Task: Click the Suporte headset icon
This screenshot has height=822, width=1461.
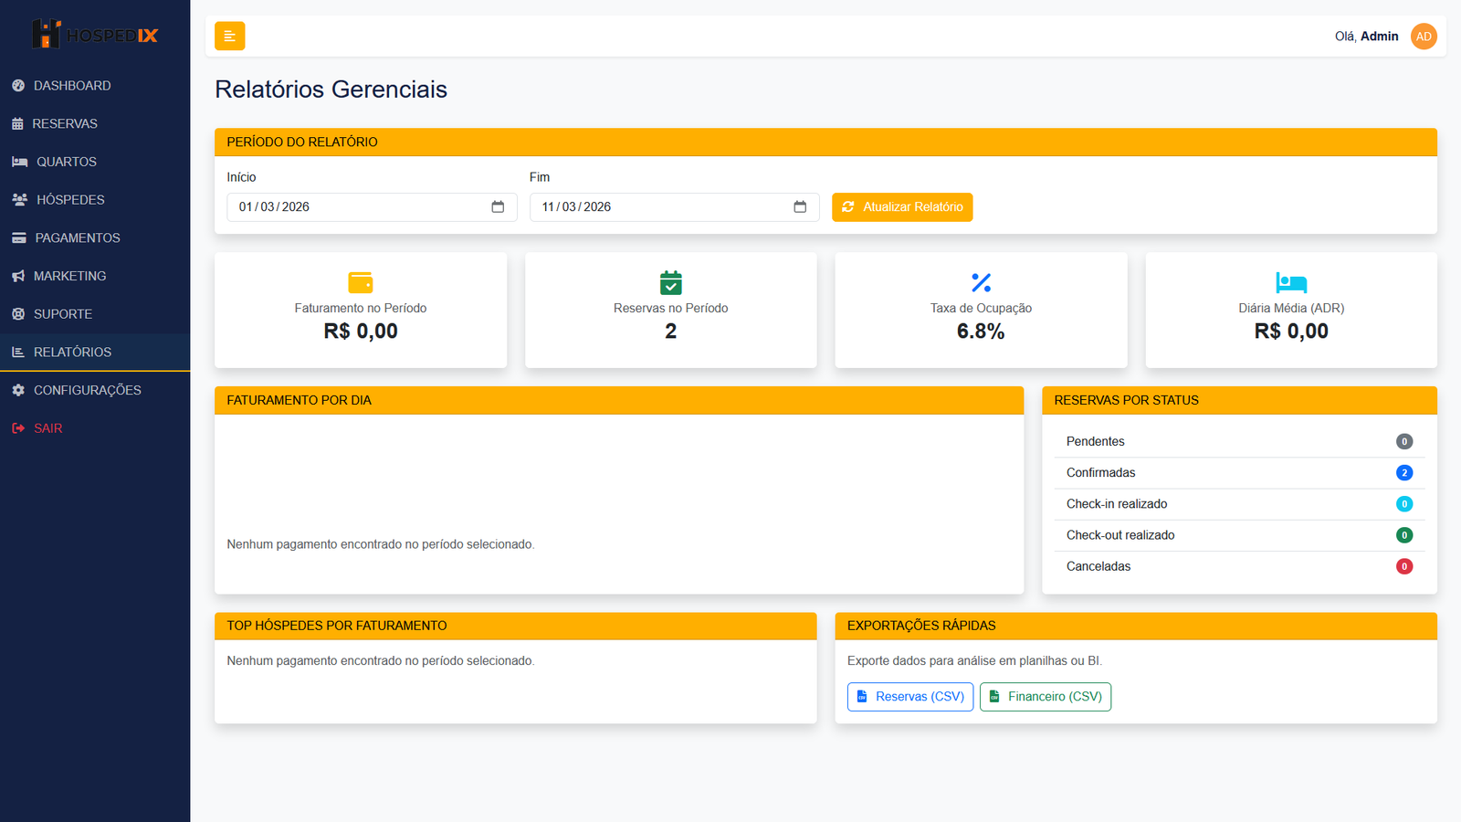Action: coord(19,313)
